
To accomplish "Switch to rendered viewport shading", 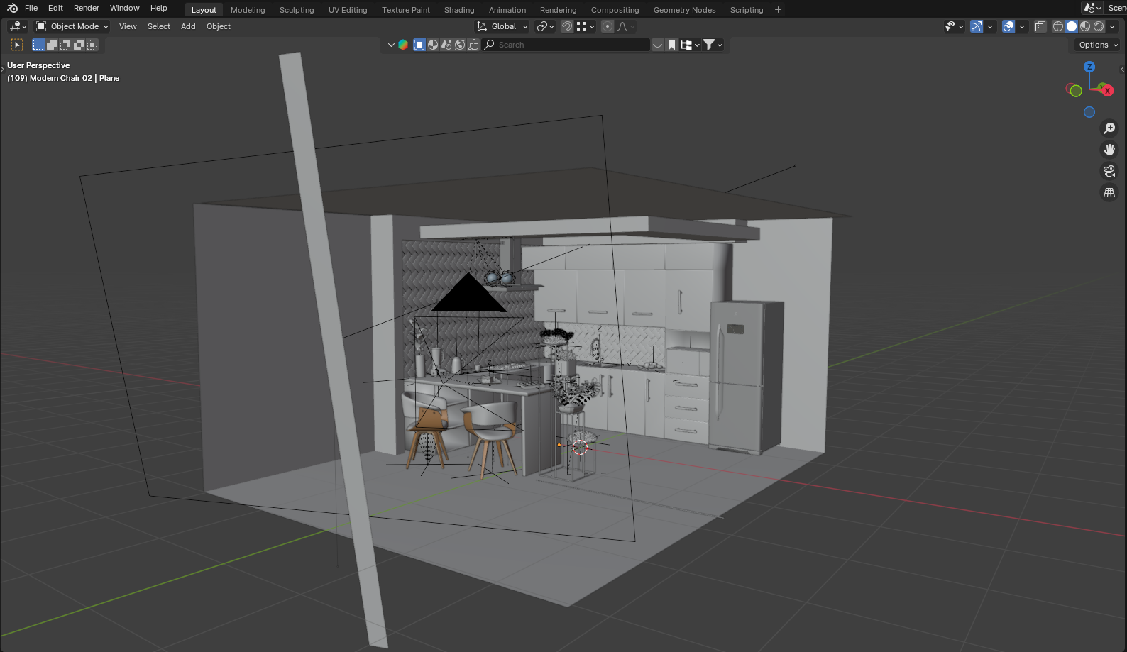I will click(x=1099, y=26).
